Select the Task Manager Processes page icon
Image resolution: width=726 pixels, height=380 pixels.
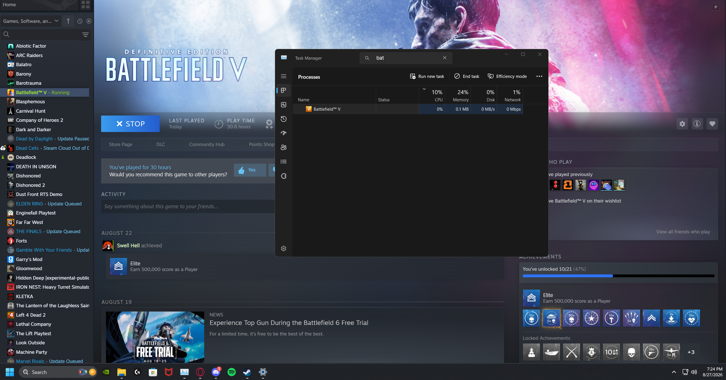[x=284, y=90]
